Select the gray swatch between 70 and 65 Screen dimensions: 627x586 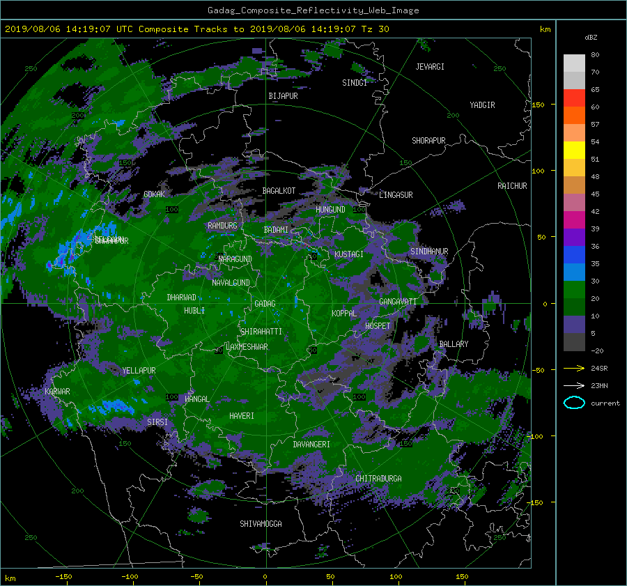(574, 81)
